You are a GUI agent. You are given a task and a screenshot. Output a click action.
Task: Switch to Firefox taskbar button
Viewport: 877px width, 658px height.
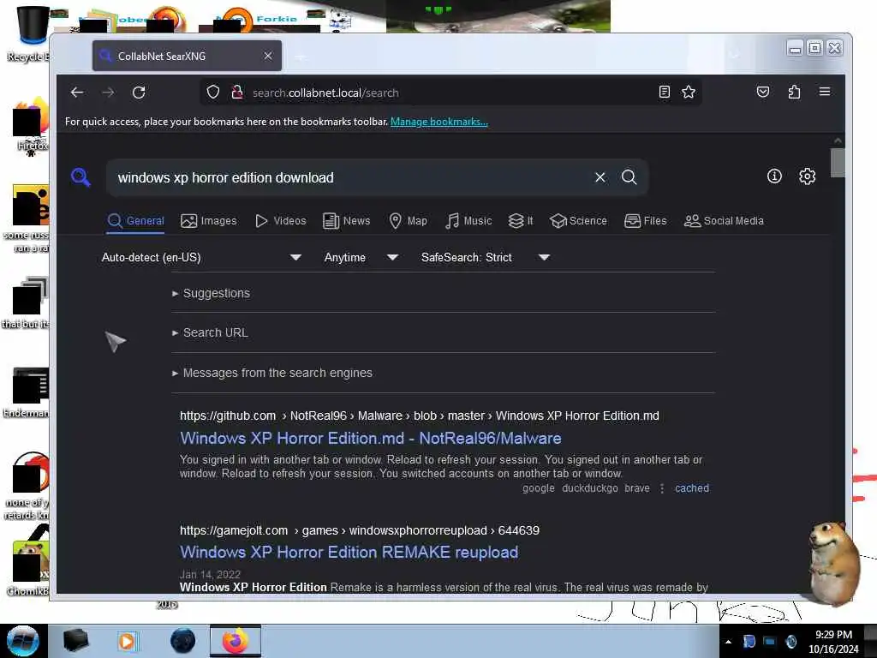(236, 641)
